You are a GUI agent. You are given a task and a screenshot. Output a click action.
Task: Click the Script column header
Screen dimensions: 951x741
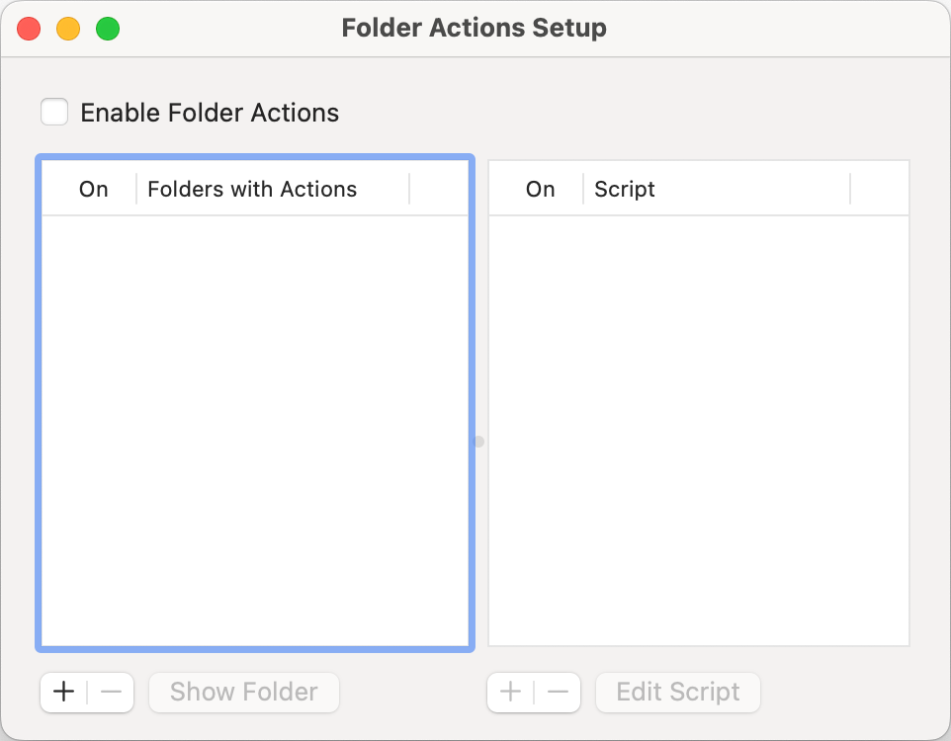coord(625,190)
